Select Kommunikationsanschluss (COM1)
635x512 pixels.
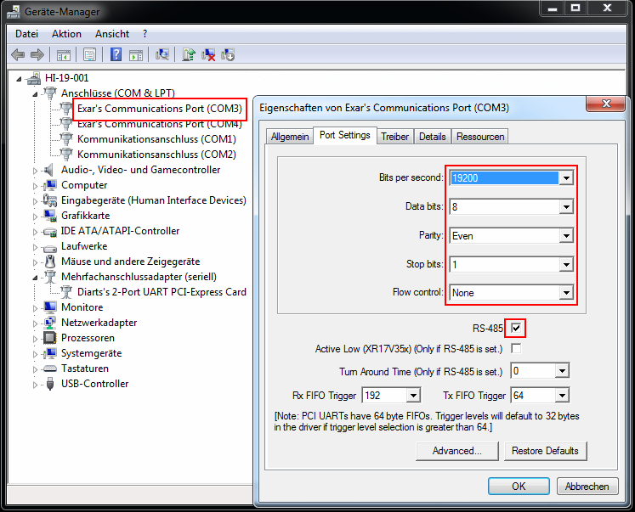tap(156, 139)
